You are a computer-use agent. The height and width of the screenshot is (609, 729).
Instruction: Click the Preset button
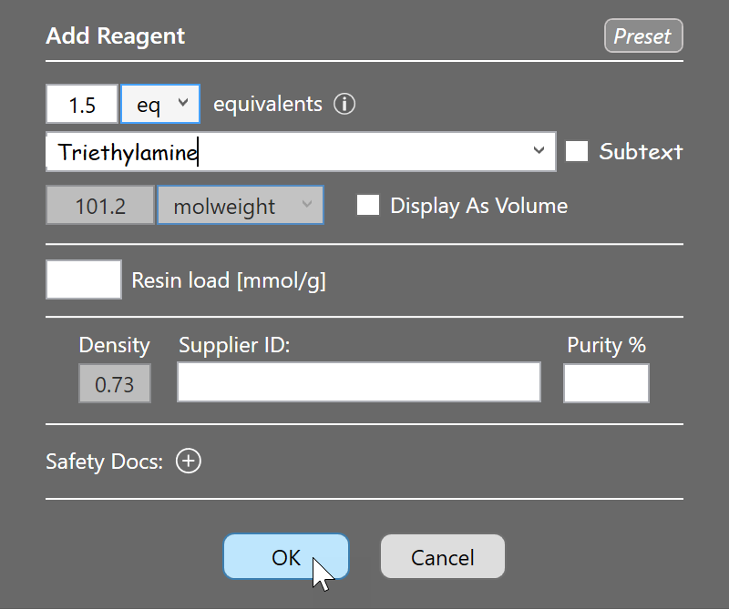tap(643, 36)
